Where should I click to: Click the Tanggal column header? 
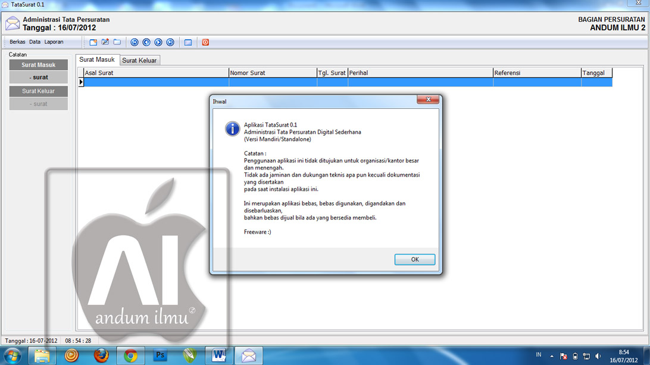click(x=597, y=73)
